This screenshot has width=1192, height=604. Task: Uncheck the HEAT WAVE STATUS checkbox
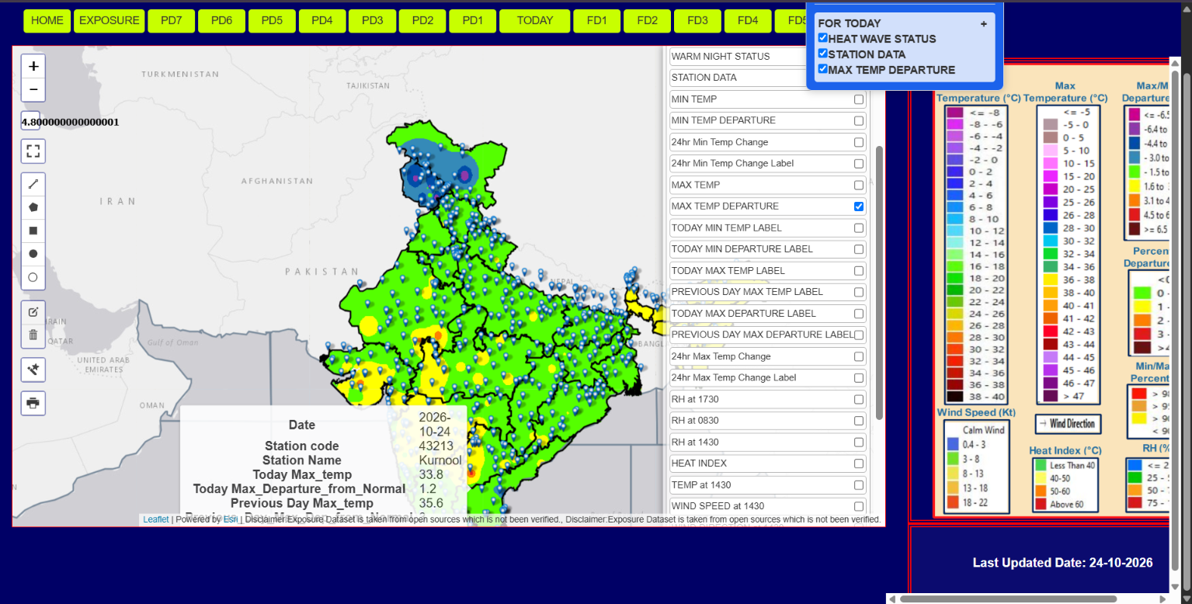[x=823, y=37]
